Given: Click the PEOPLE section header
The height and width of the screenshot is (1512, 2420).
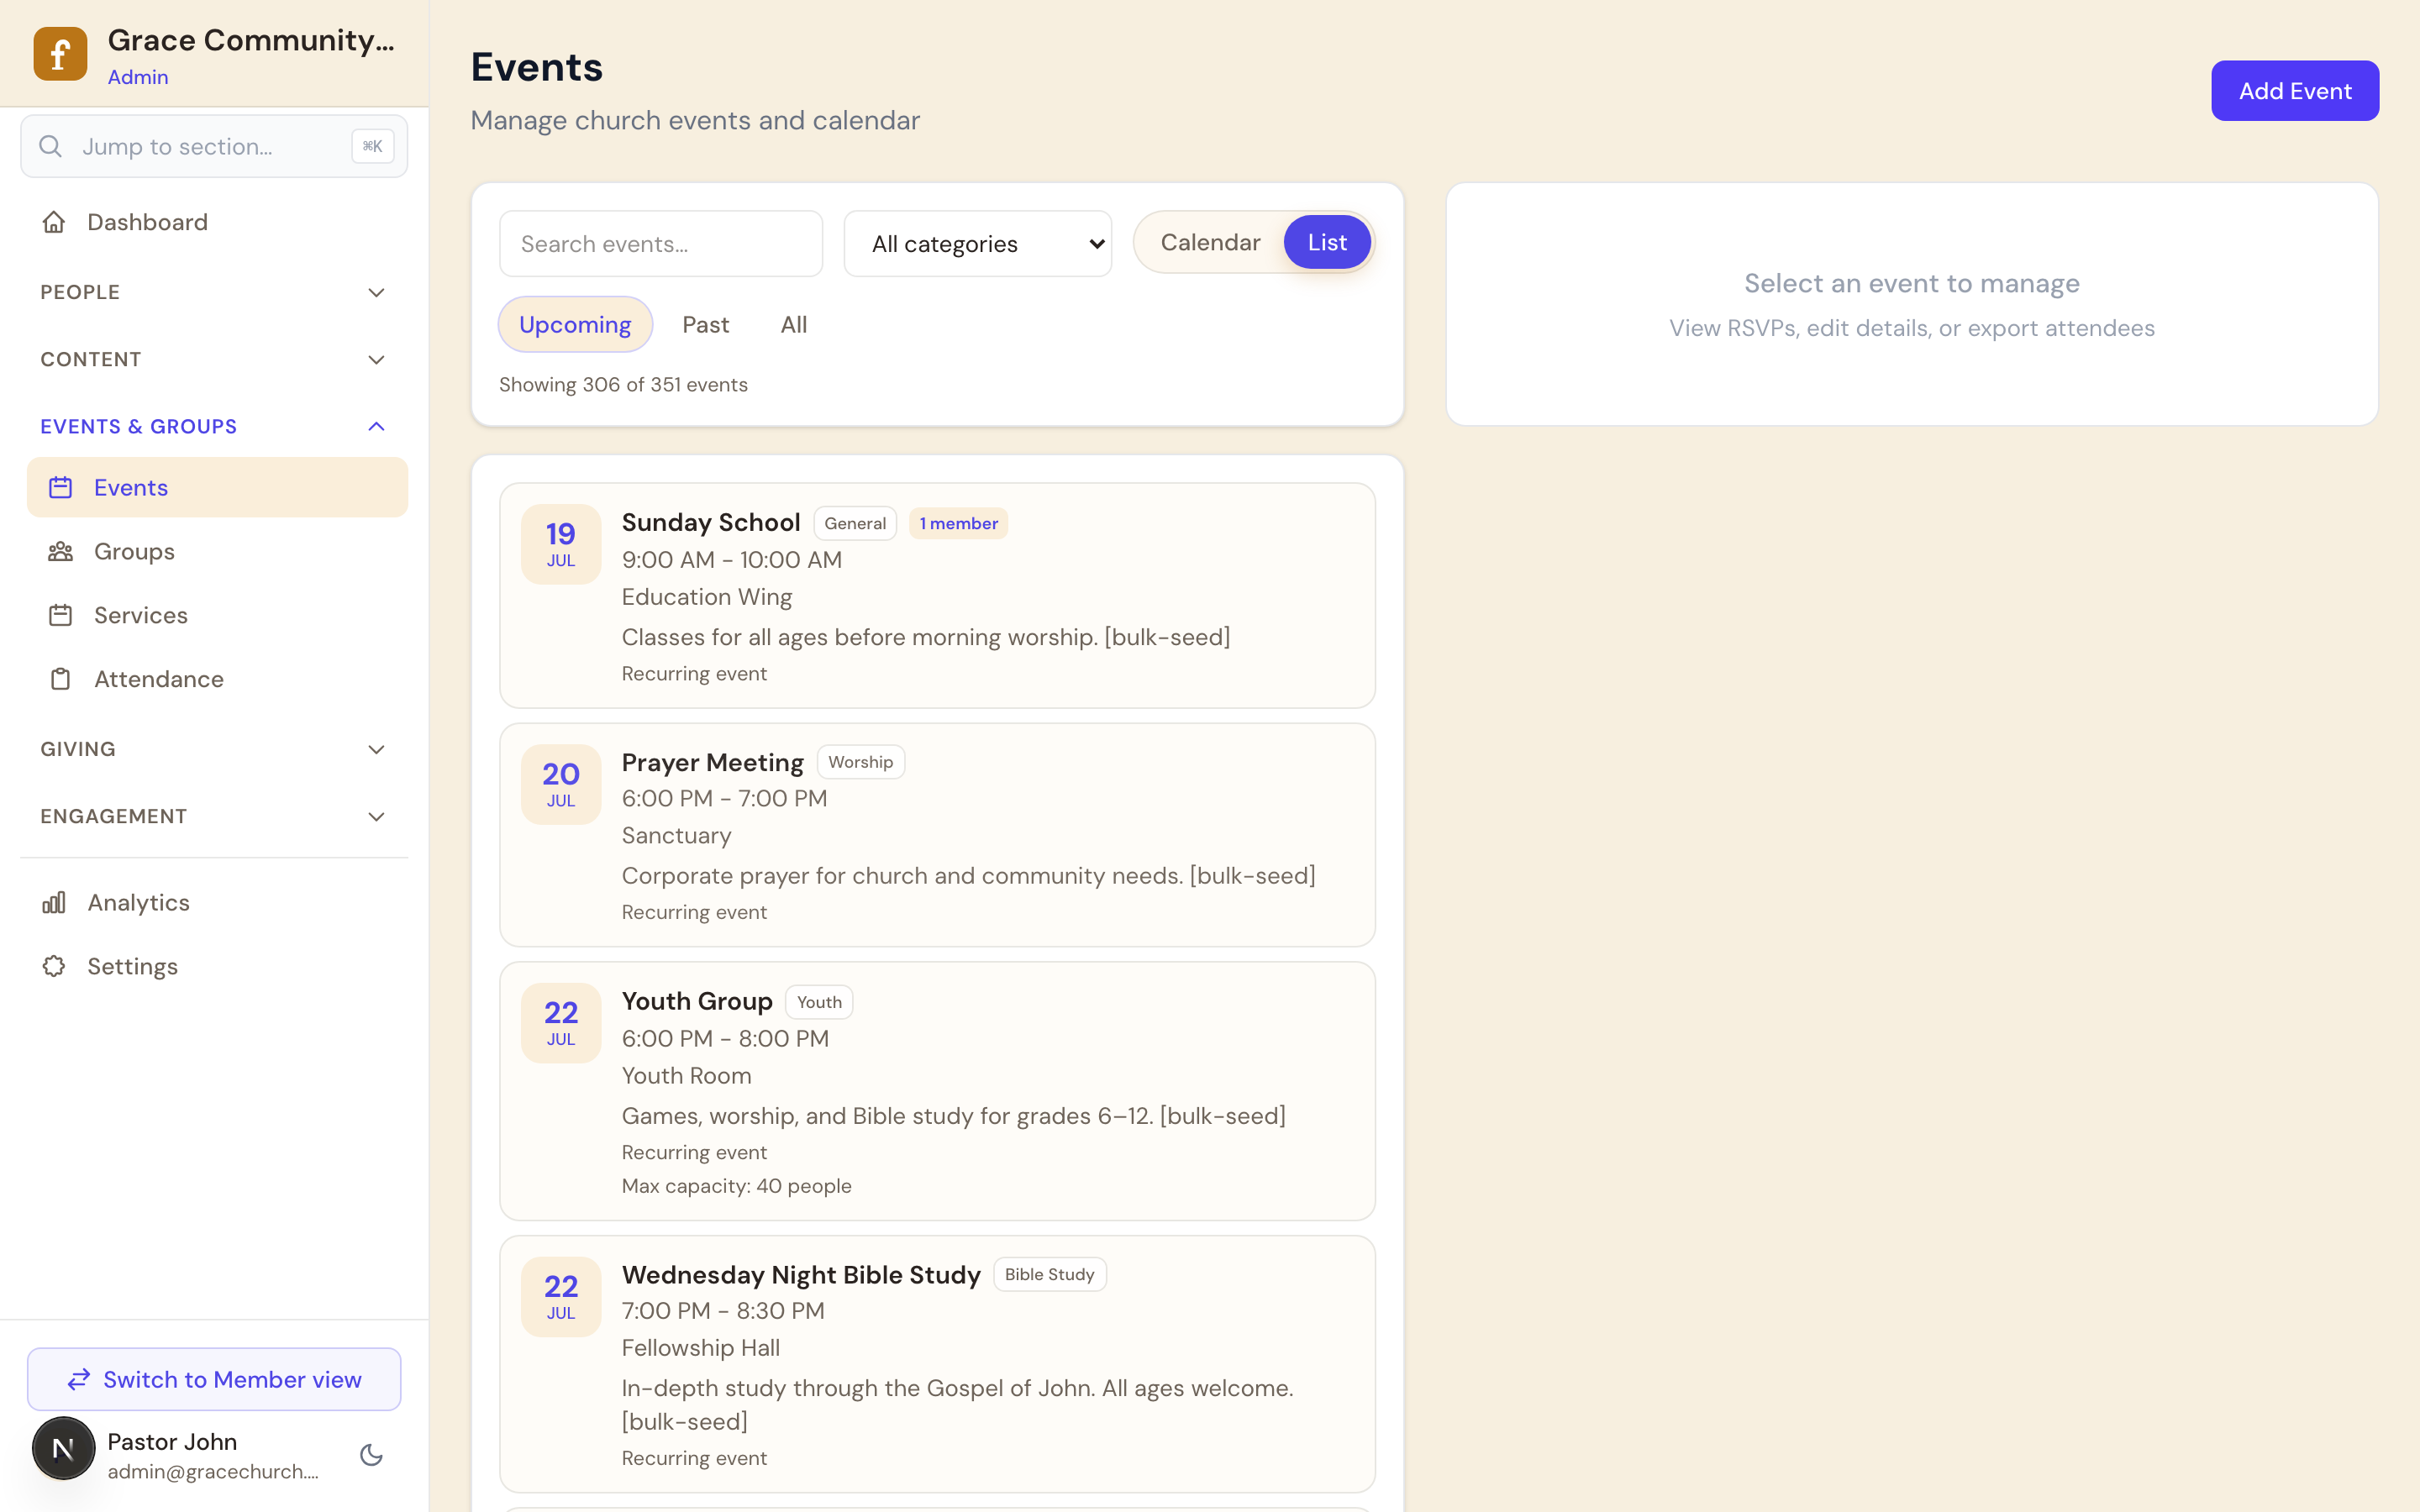Looking at the screenshot, I should (x=214, y=293).
